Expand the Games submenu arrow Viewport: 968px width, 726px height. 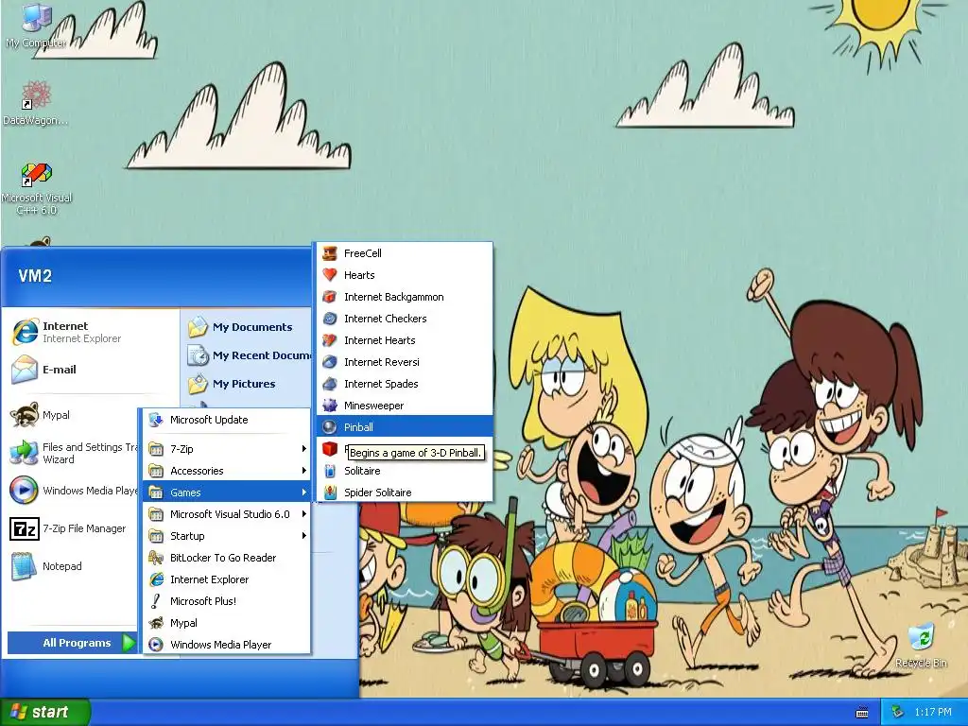click(303, 493)
